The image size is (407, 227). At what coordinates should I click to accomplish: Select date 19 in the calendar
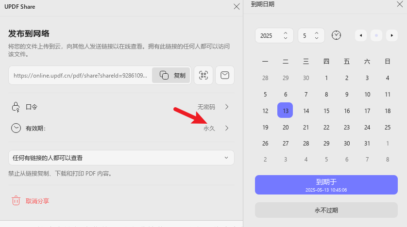265,127
